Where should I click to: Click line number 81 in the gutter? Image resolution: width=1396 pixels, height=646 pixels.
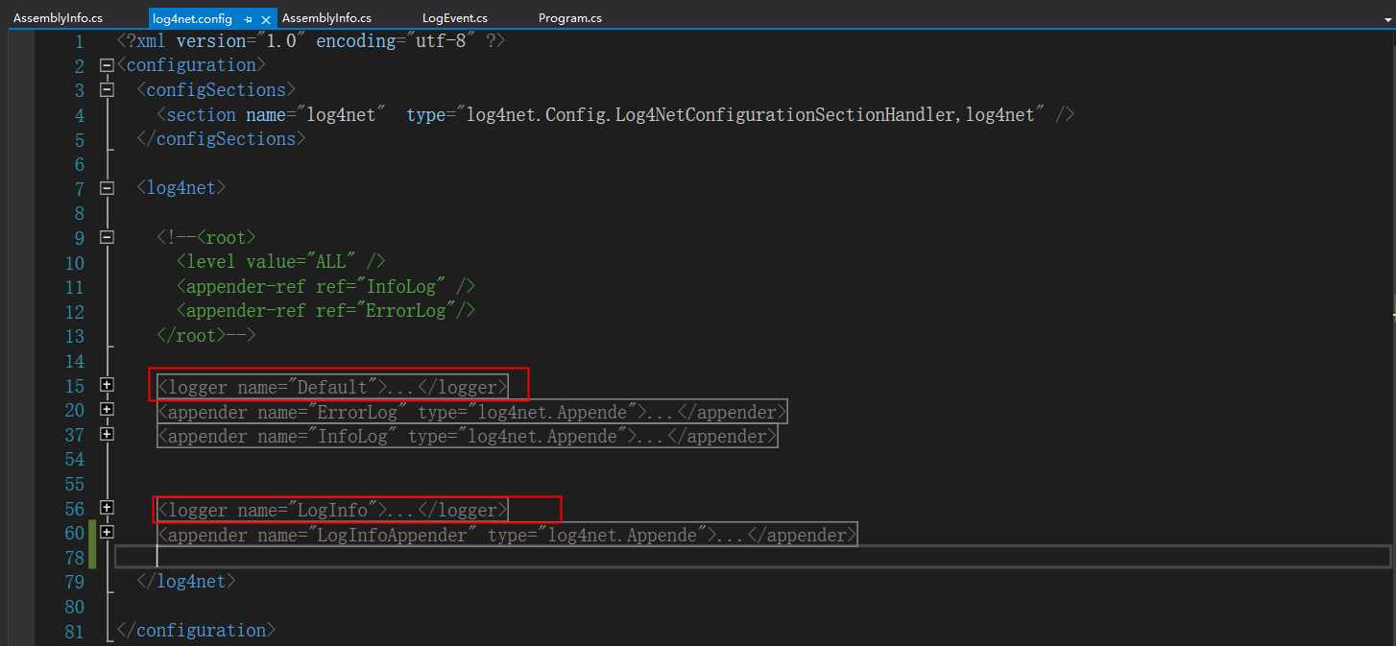pos(74,631)
